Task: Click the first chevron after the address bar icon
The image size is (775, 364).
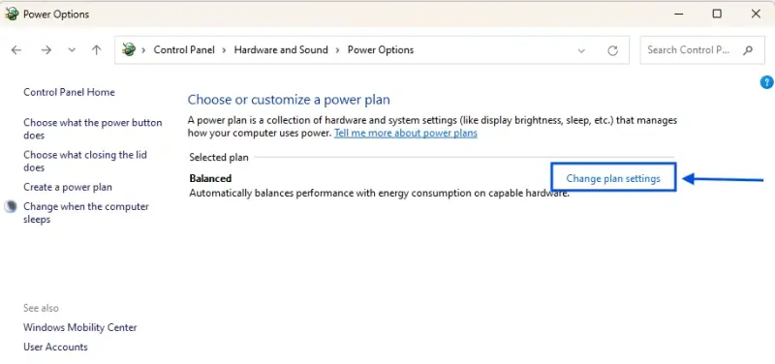Action: pos(144,50)
